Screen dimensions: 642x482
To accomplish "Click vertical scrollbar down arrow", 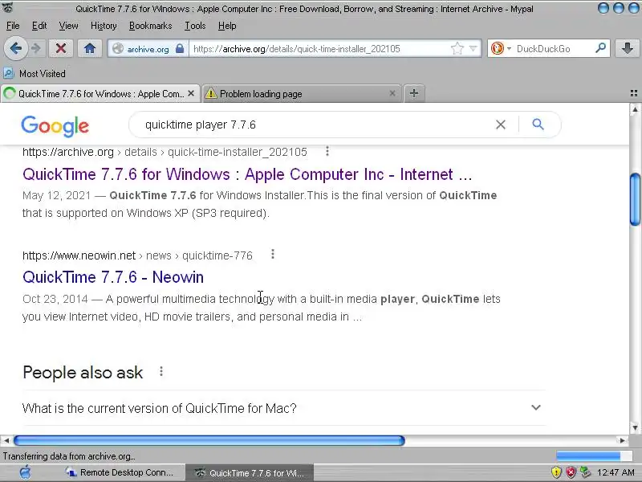I will pyautogui.click(x=635, y=428).
